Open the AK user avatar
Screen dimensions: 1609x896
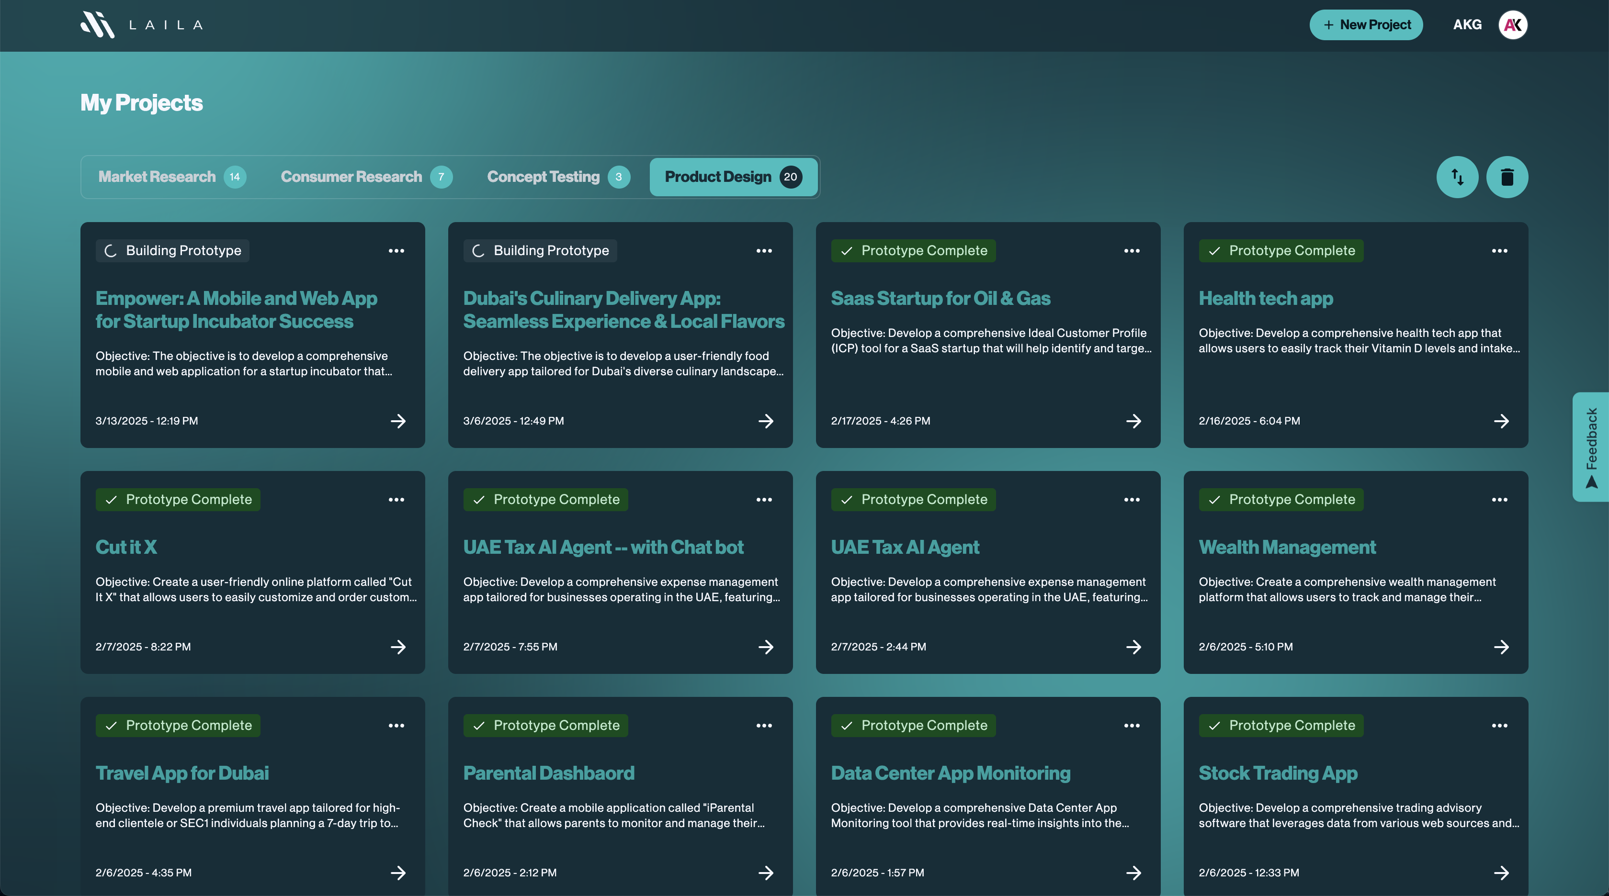click(x=1512, y=25)
